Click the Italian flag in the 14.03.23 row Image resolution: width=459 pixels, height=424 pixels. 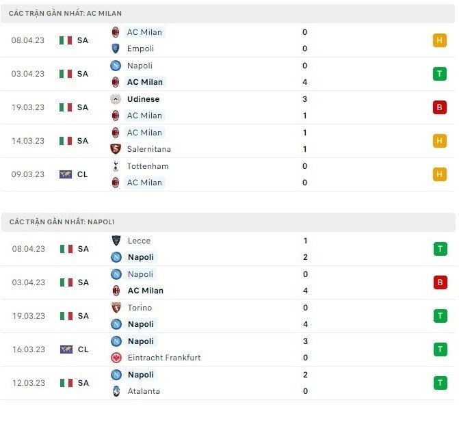[66, 141]
